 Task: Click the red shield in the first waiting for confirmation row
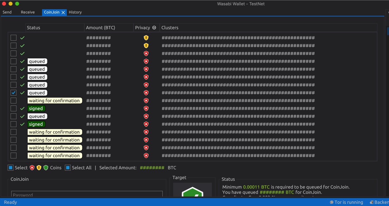146,101
